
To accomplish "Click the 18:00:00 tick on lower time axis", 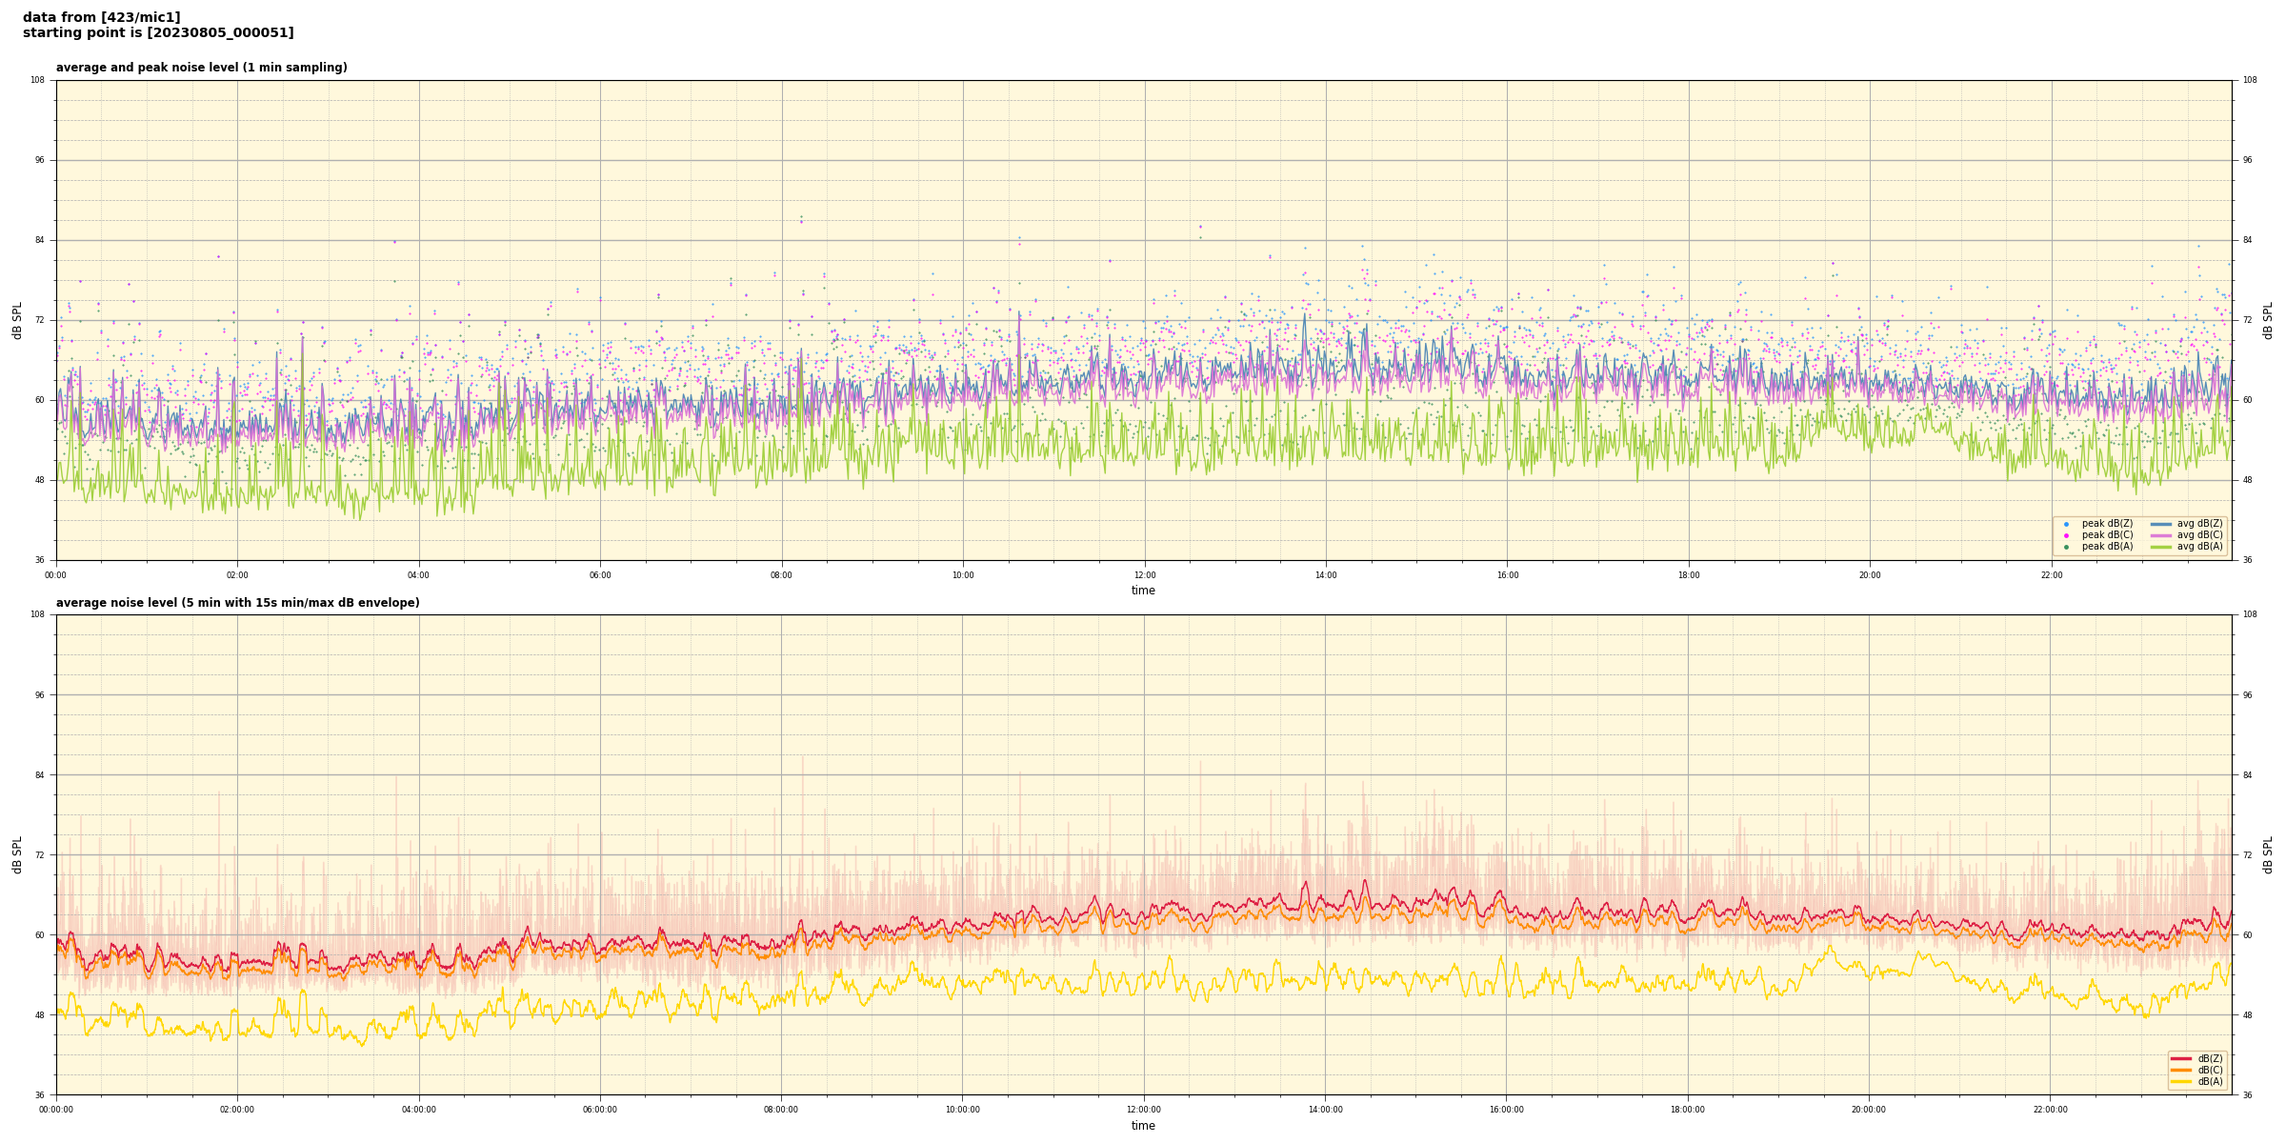I will coord(1688,1110).
